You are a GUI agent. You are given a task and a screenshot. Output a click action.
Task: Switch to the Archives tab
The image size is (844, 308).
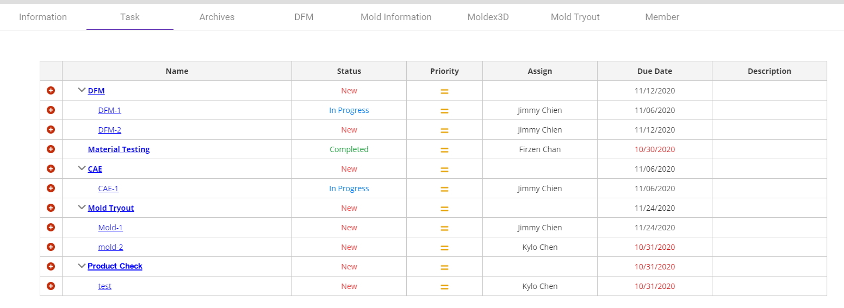(x=217, y=17)
